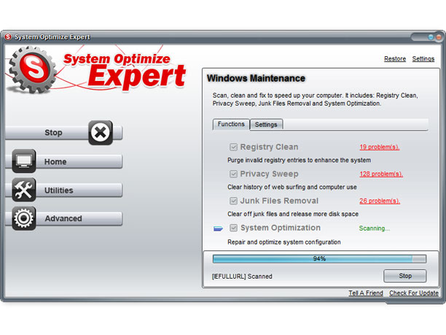
Task: Click 'Purge invalid registry entries' description
Action: (x=299, y=160)
